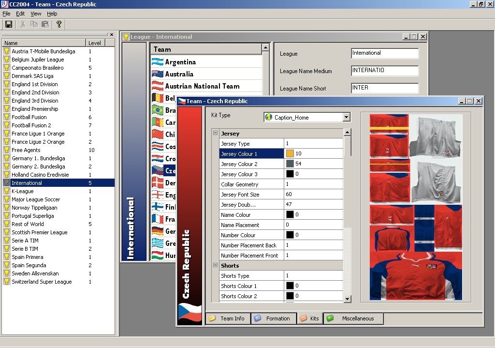The width and height of the screenshot is (495, 348).
Task: Click the Save toolbar icon
Action: click(9, 24)
